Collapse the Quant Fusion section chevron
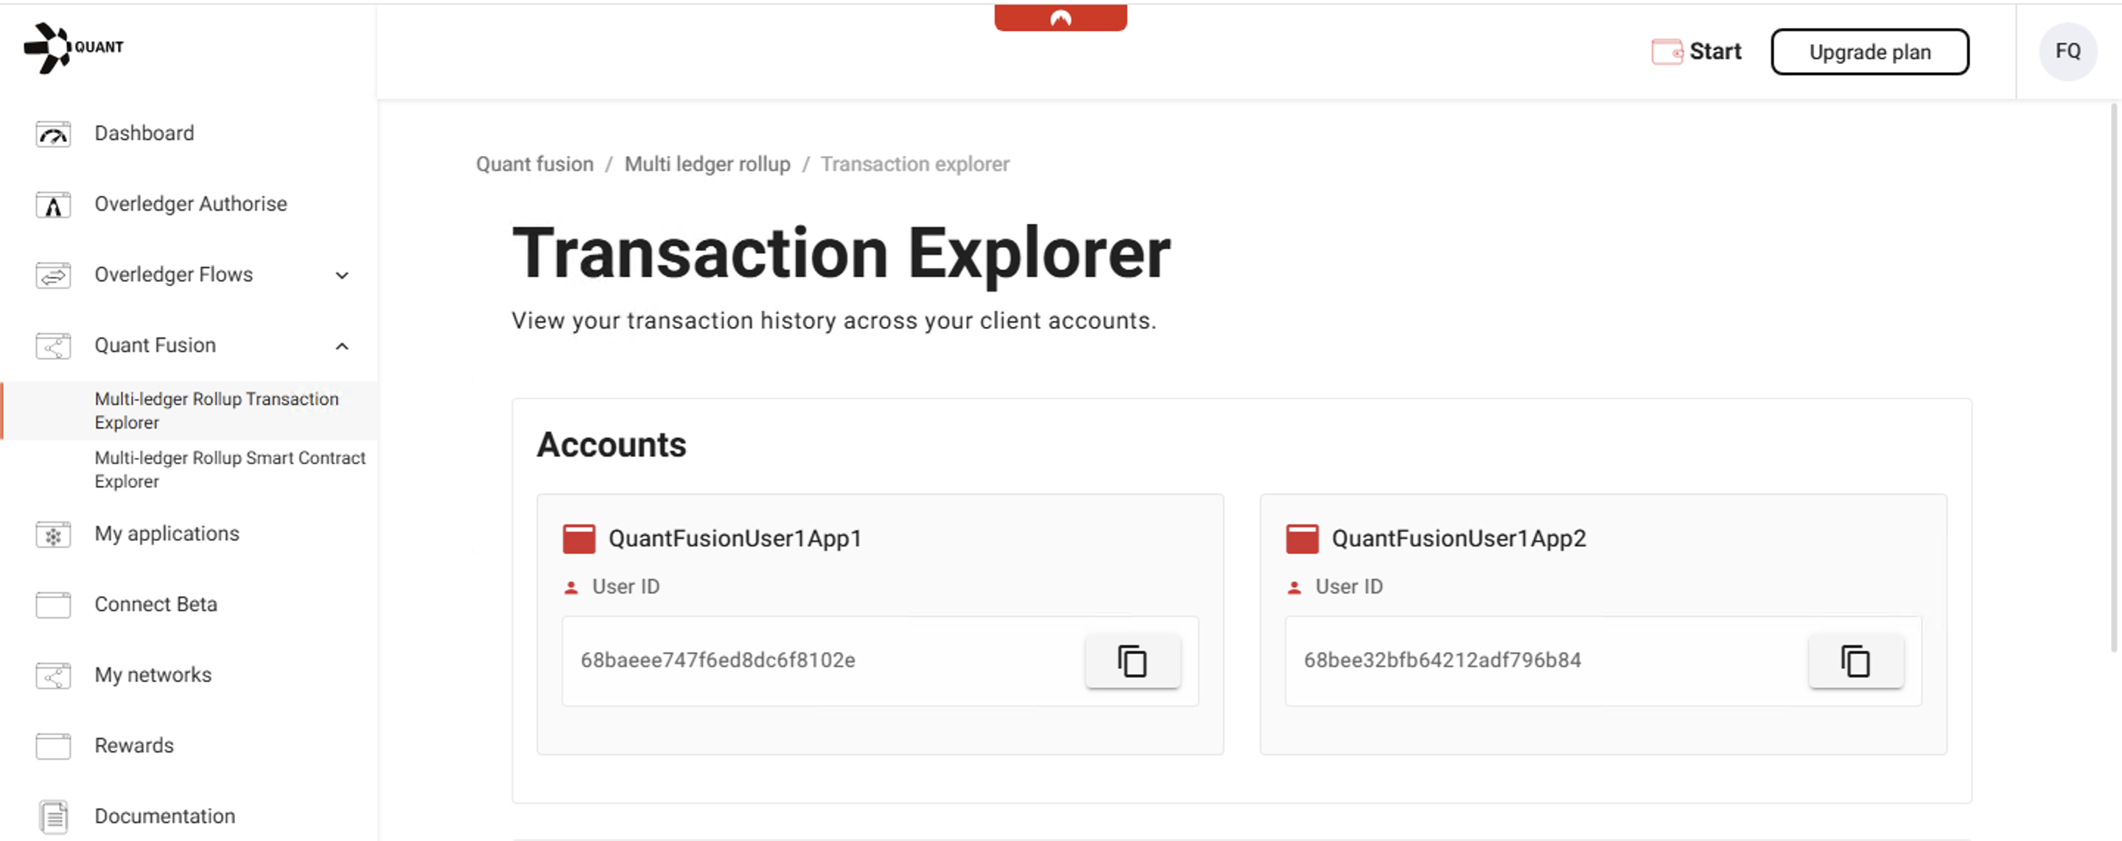This screenshot has height=841, width=2122. (342, 346)
